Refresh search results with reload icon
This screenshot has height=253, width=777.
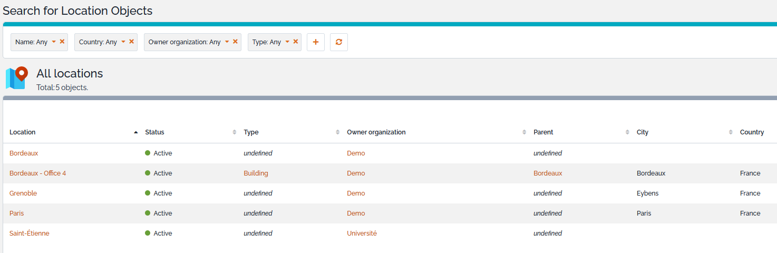339,42
